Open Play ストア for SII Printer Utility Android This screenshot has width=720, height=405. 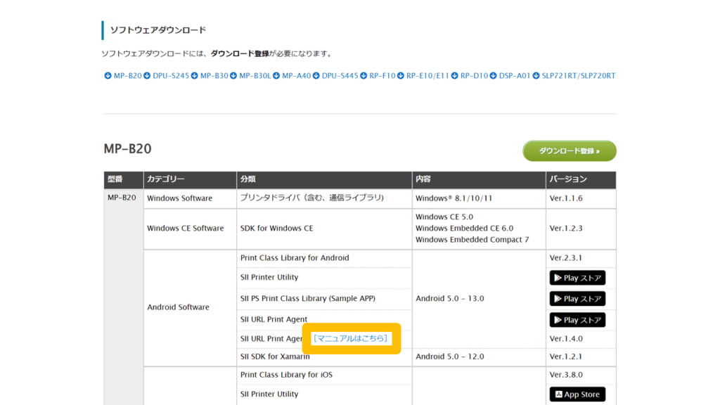577,278
